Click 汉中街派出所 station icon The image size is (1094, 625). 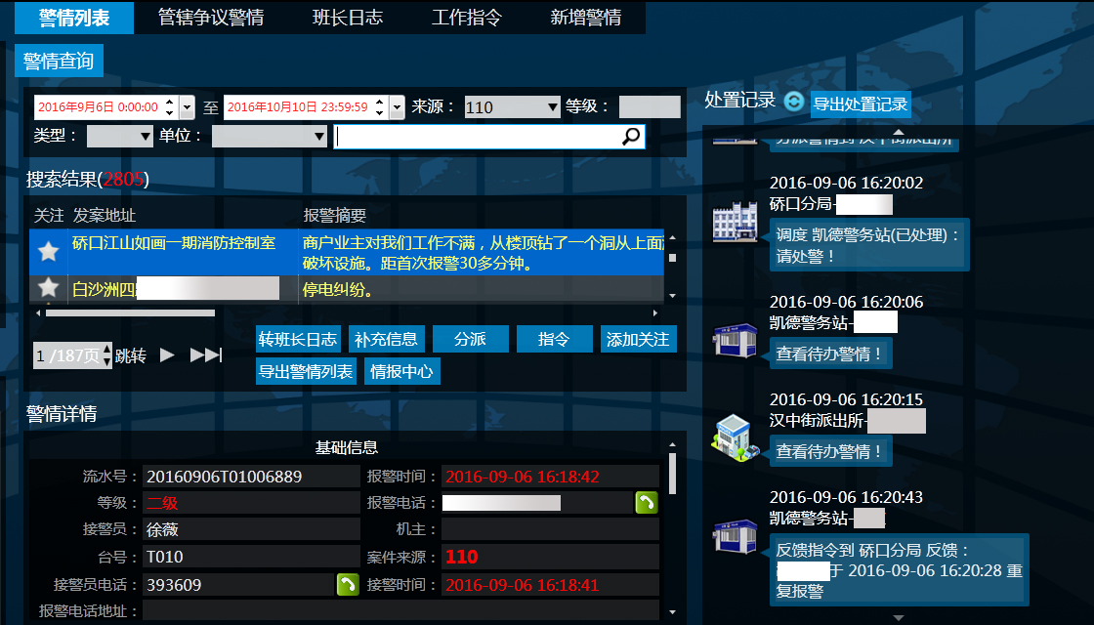[735, 436]
